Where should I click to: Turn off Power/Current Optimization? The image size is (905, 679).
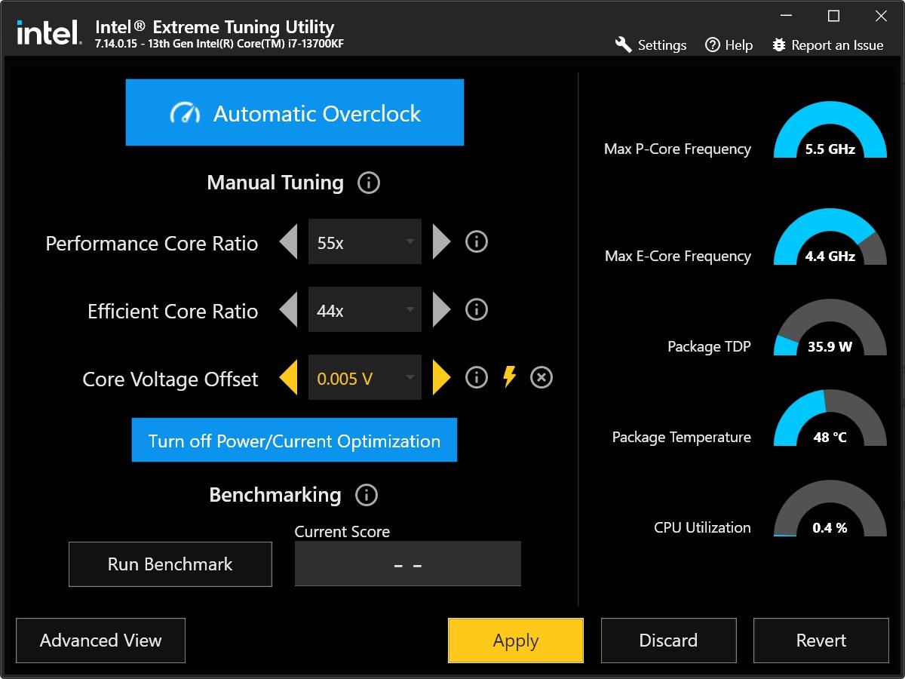tap(294, 441)
